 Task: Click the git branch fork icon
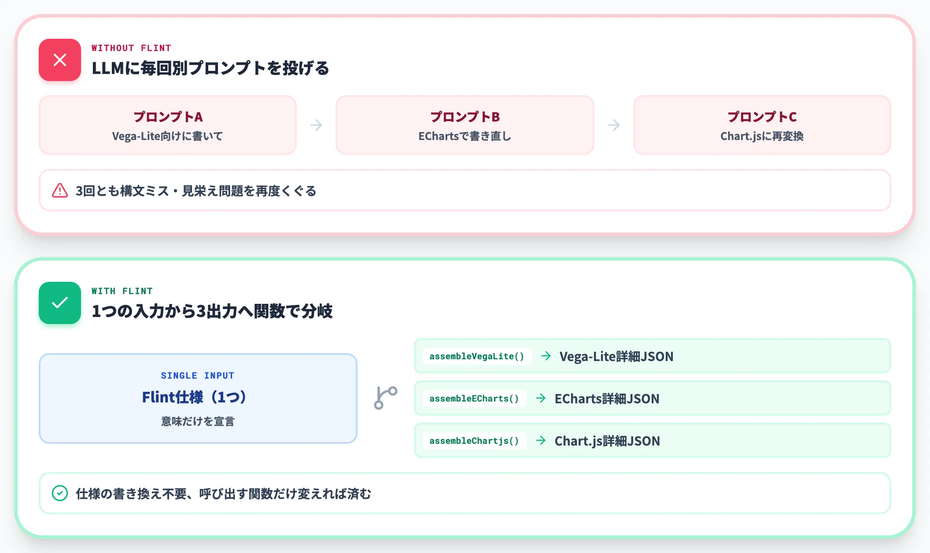[386, 398]
